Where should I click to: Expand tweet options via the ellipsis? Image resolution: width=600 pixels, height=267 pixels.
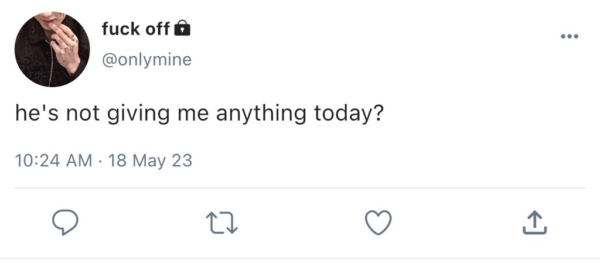click(569, 37)
